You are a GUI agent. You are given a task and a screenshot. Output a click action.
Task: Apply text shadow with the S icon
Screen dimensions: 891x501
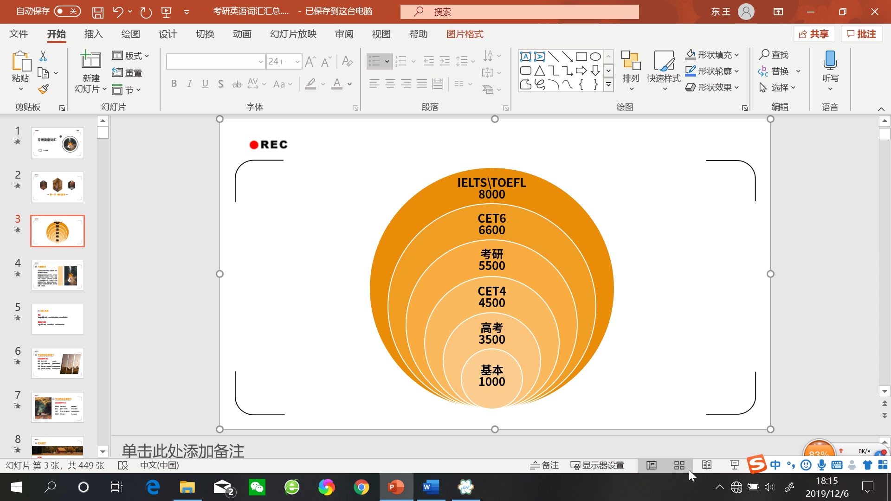click(221, 84)
